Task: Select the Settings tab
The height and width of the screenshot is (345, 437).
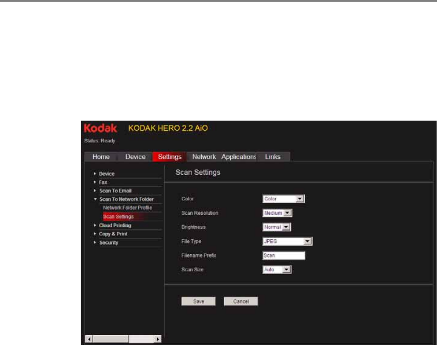Action: pos(169,157)
